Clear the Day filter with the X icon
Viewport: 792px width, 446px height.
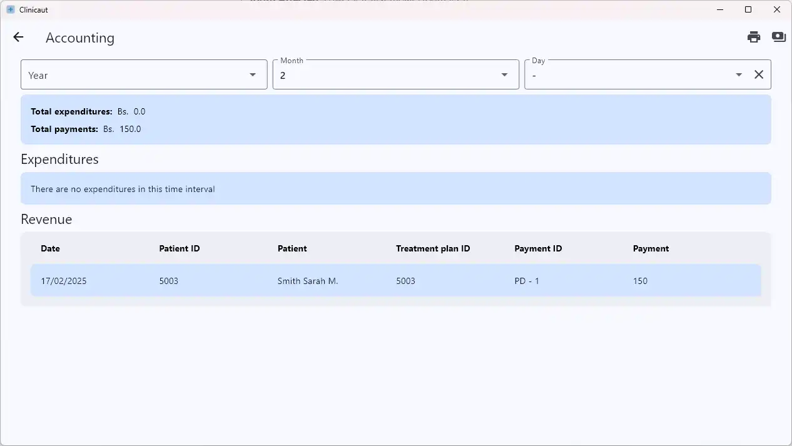pyautogui.click(x=758, y=75)
